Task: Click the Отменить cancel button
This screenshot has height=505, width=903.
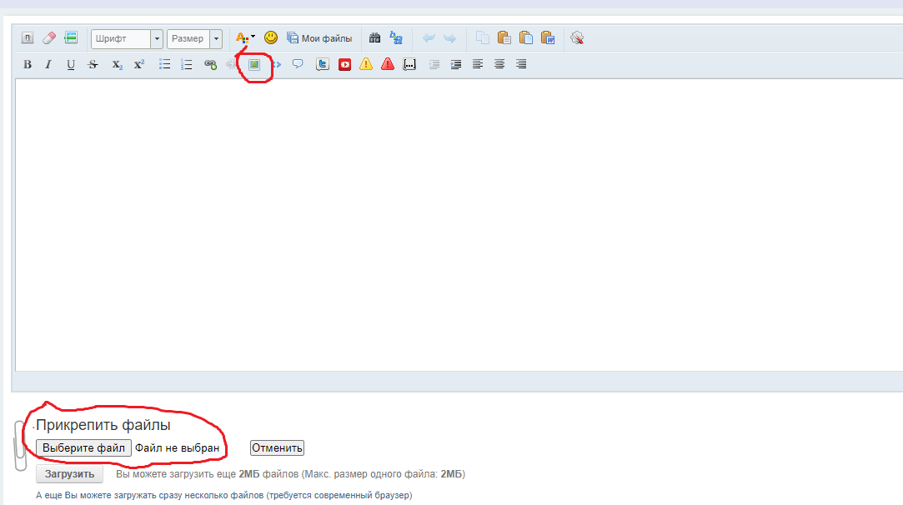Action: tap(277, 448)
